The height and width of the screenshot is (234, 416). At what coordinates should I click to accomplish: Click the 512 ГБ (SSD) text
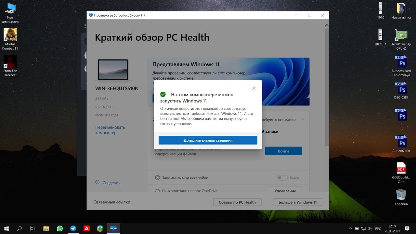(x=104, y=107)
